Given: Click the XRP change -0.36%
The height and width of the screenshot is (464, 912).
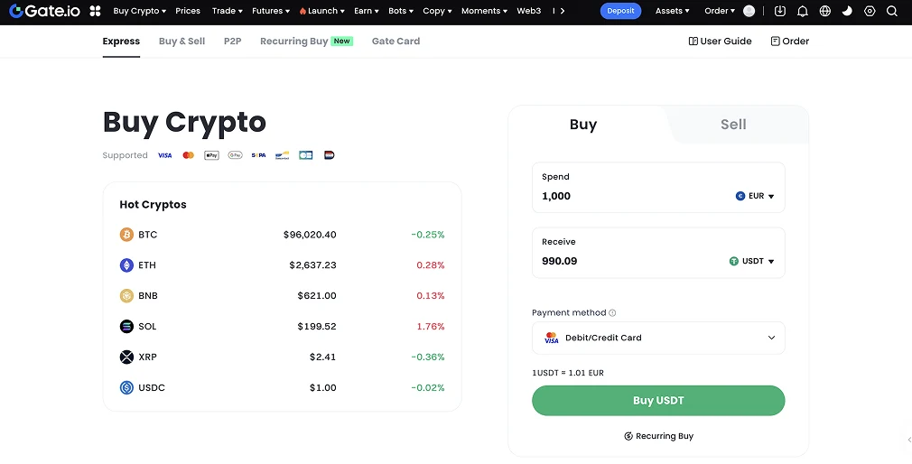Looking at the screenshot, I should pyautogui.click(x=428, y=357).
